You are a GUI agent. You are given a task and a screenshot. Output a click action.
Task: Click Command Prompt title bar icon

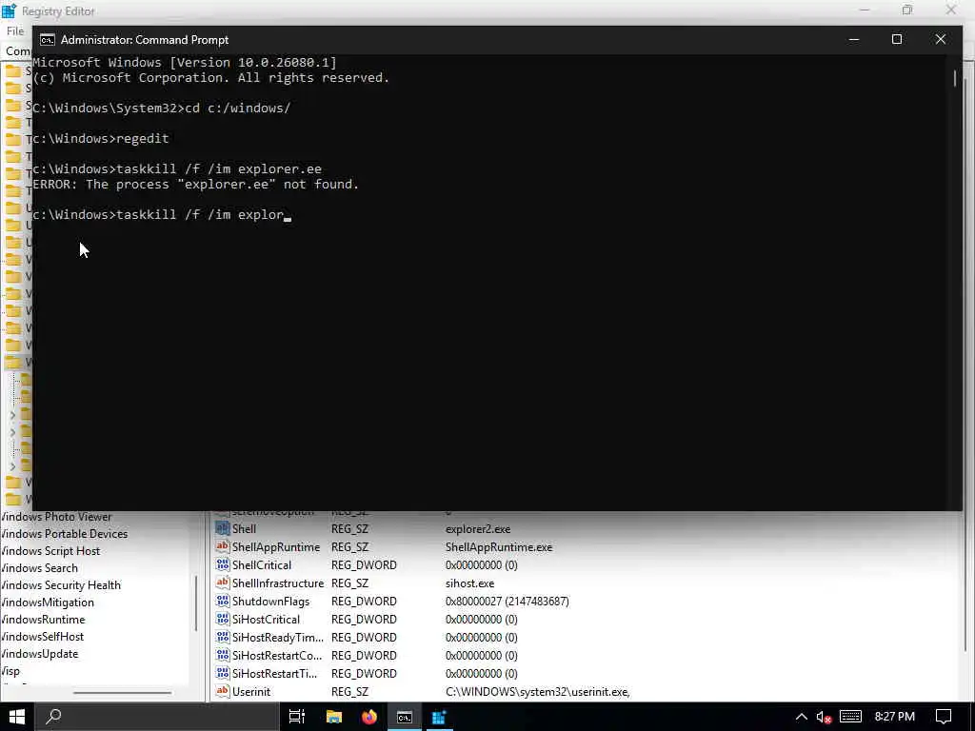tap(48, 40)
